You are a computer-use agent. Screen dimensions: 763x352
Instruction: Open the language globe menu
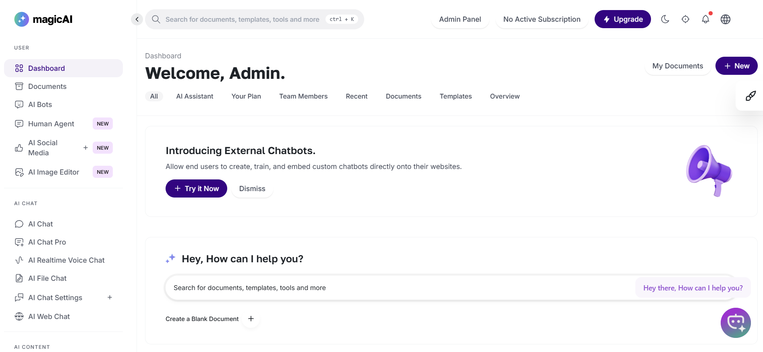tap(726, 19)
